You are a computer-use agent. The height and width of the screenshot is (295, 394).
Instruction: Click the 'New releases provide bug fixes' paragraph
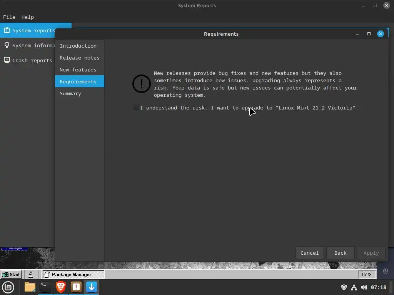pyautogui.click(x=255, y=84)
